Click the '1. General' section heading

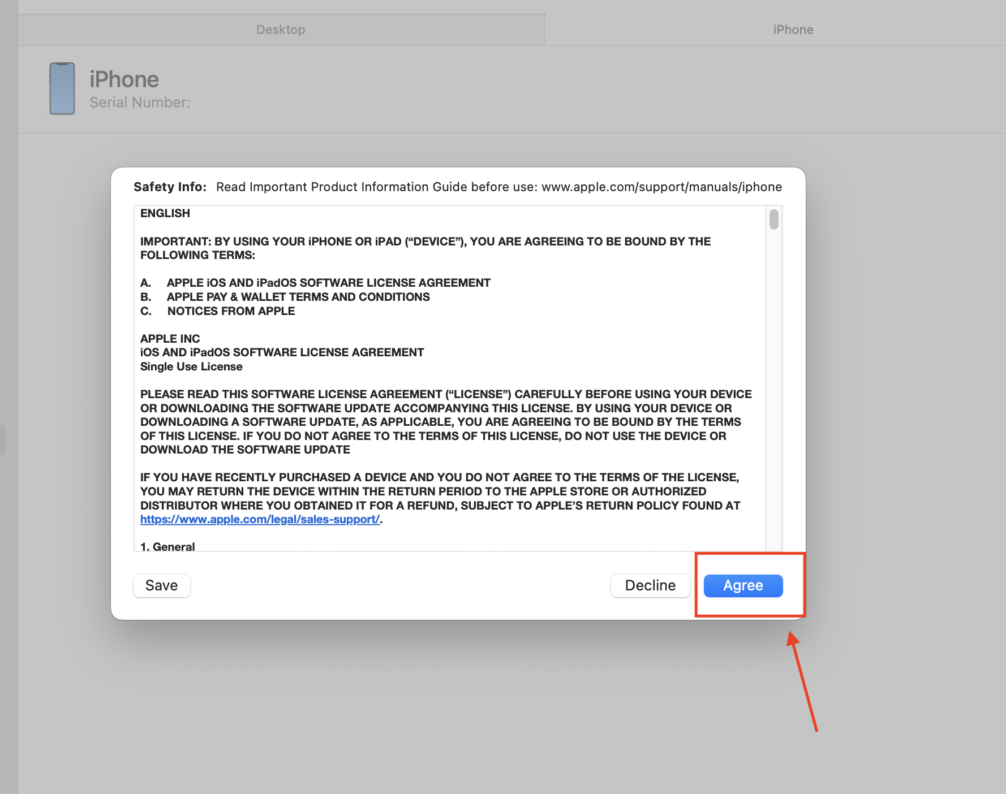(x=167, y=546)
